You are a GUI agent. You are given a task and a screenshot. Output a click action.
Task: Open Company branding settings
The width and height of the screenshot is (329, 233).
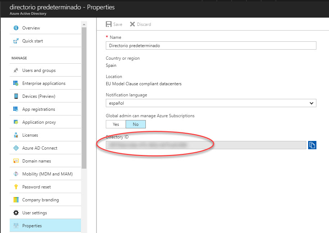45,200
